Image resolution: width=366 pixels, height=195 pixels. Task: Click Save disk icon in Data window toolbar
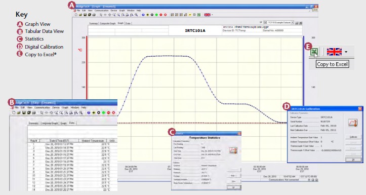[x=24, y=112]
